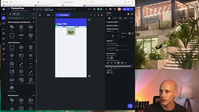
Task: Adjust the Vertical Alignment slider
Action: [117, 50]
